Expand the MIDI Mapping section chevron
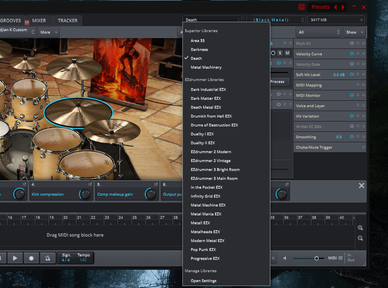This screenshot has width=388, height=288. [x=363, y=84]
